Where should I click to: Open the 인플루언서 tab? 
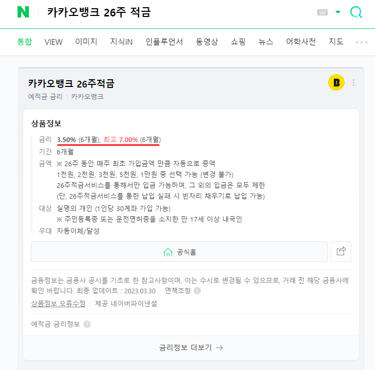(164, 42)
